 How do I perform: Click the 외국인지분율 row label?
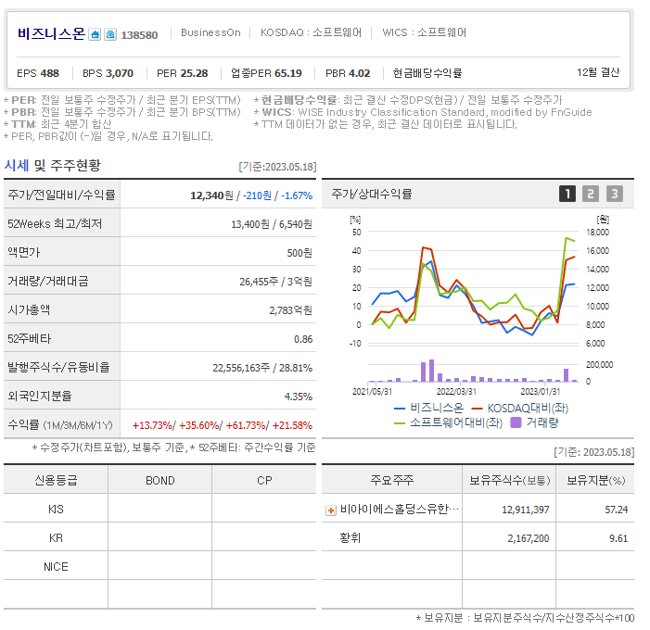39,396
